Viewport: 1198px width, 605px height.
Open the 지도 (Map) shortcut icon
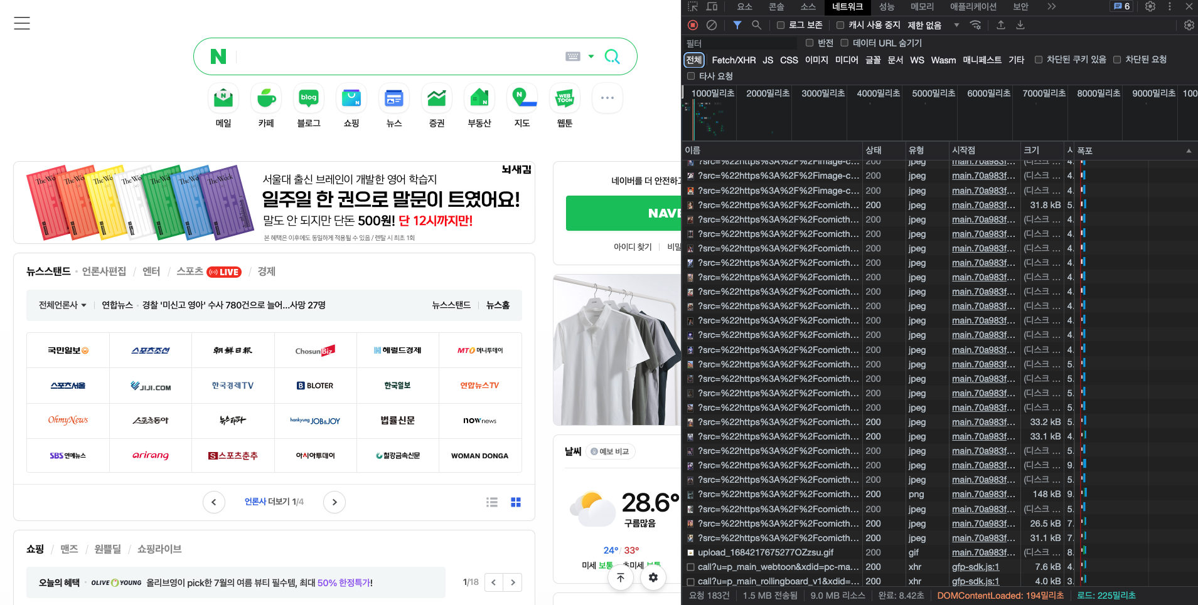point(522,98)
